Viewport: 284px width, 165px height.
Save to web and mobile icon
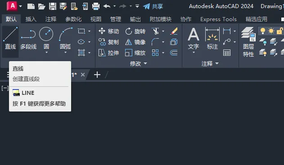[x=85, y=6]
